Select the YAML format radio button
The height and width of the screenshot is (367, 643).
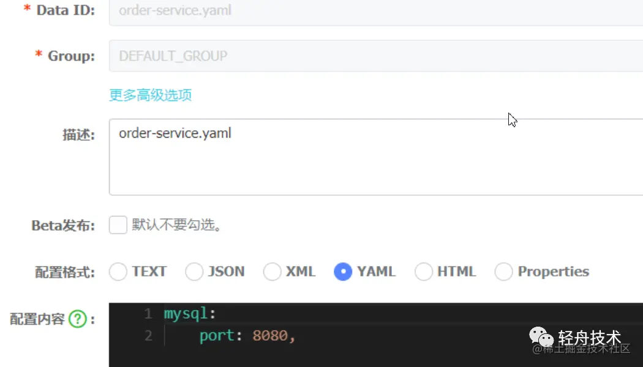point(343,272)
